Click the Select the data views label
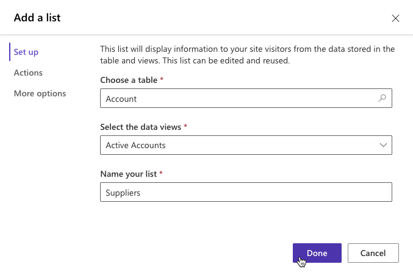 [x=140, y=127]
